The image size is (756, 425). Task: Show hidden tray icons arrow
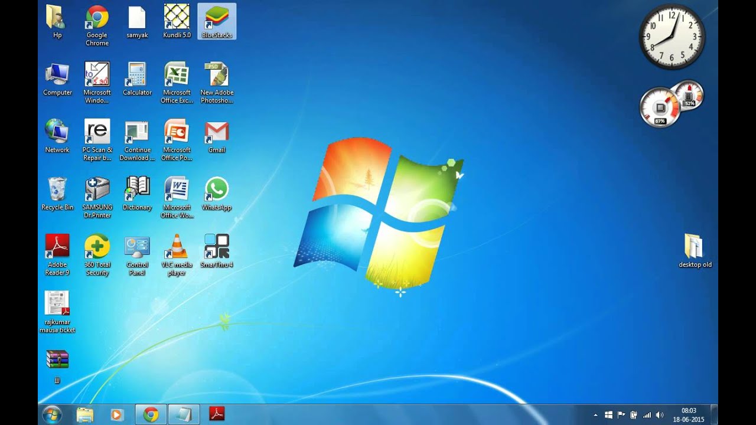[595, 416]
